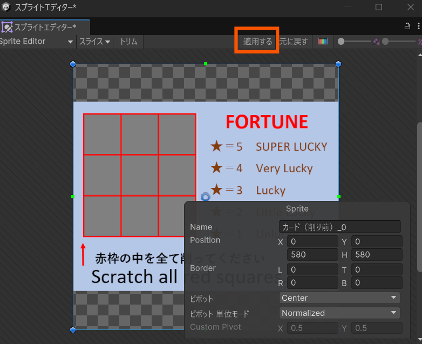This screenshot has width=422, height=344.
Task: Open the three-dot window options menu
Action: (419, 26)
